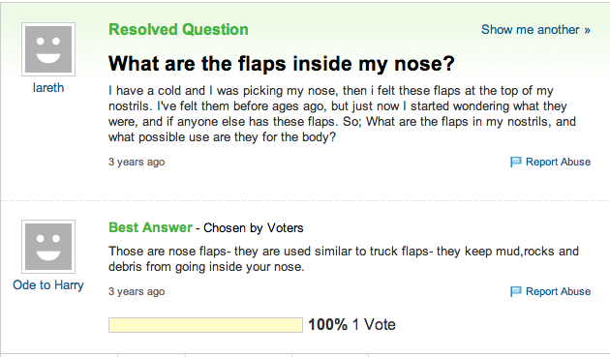Click the '3 years ago' timestamp under the answer

pos(137,291)
